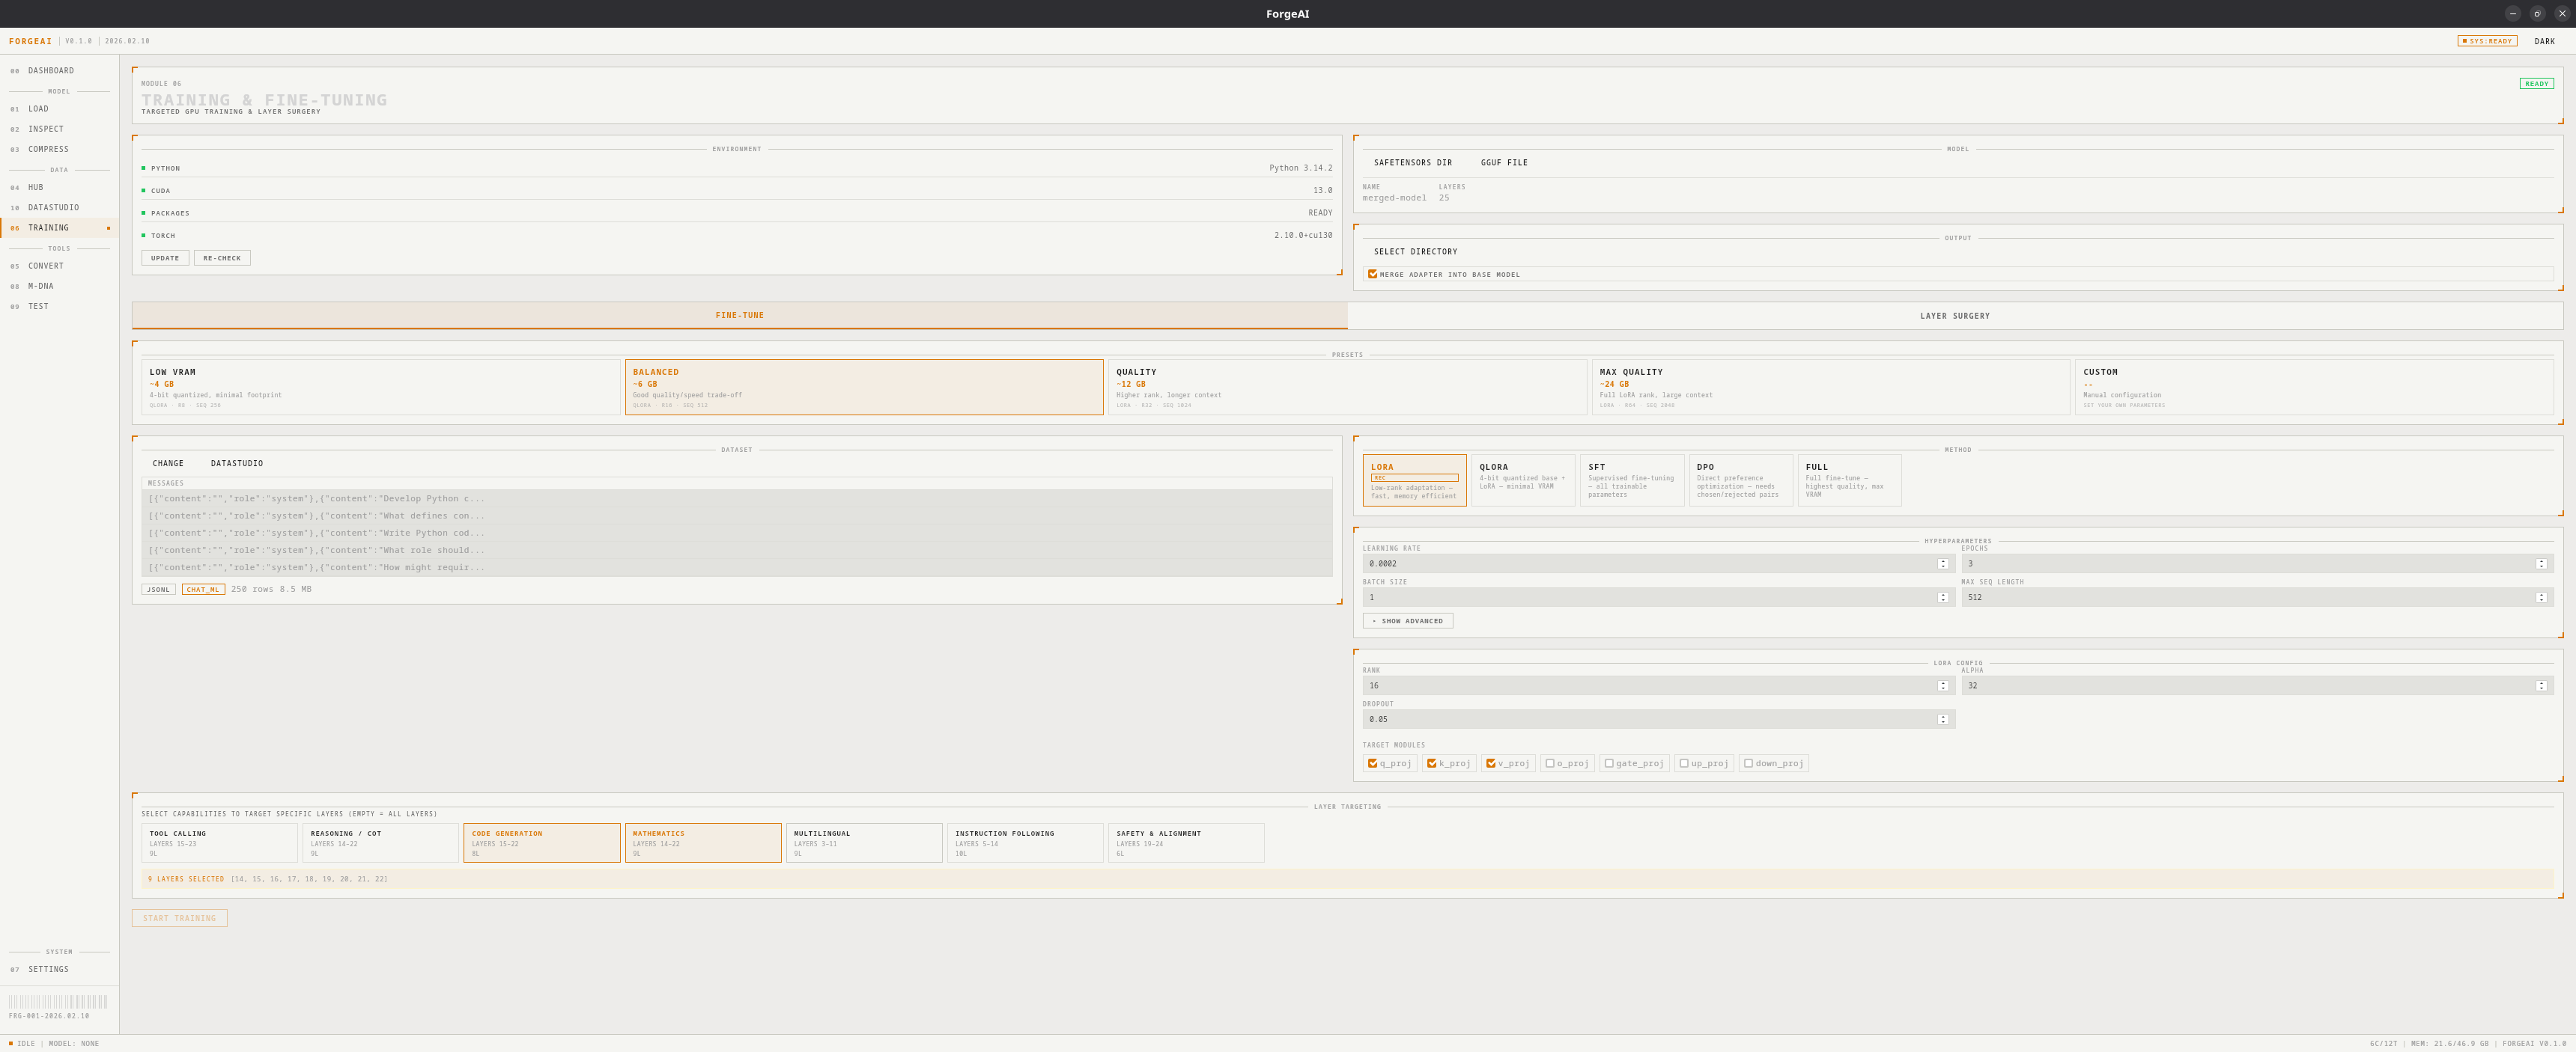Click the barcode graphic in the sidebar
The image size is (2576, 1052).
coord(58,1001)
